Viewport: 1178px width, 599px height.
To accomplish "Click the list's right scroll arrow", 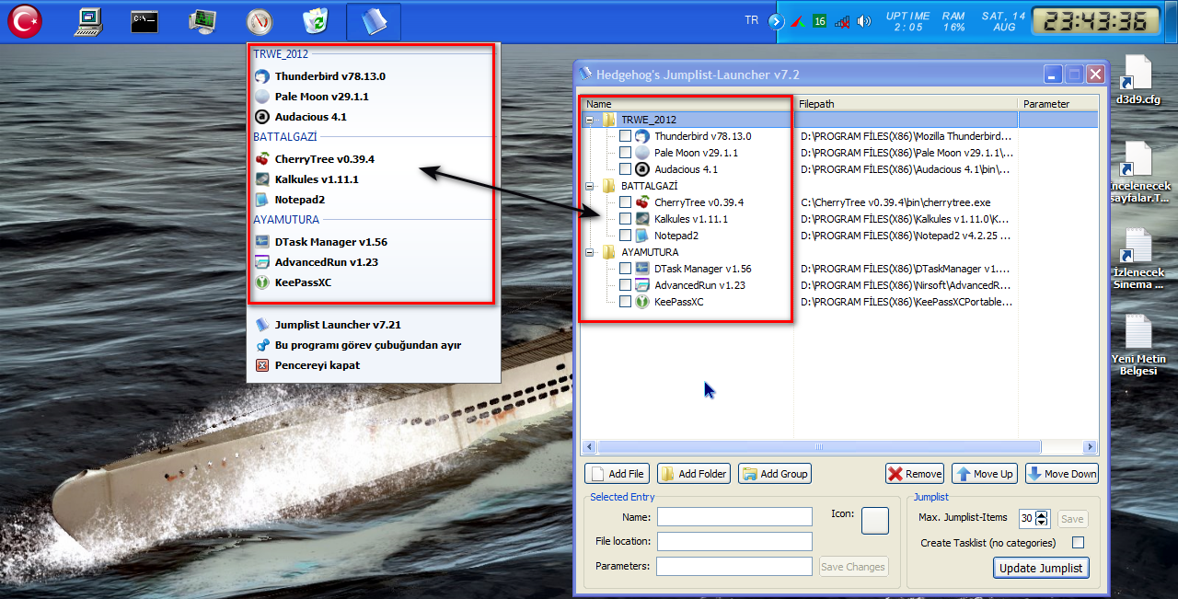I will [1091, 447].
